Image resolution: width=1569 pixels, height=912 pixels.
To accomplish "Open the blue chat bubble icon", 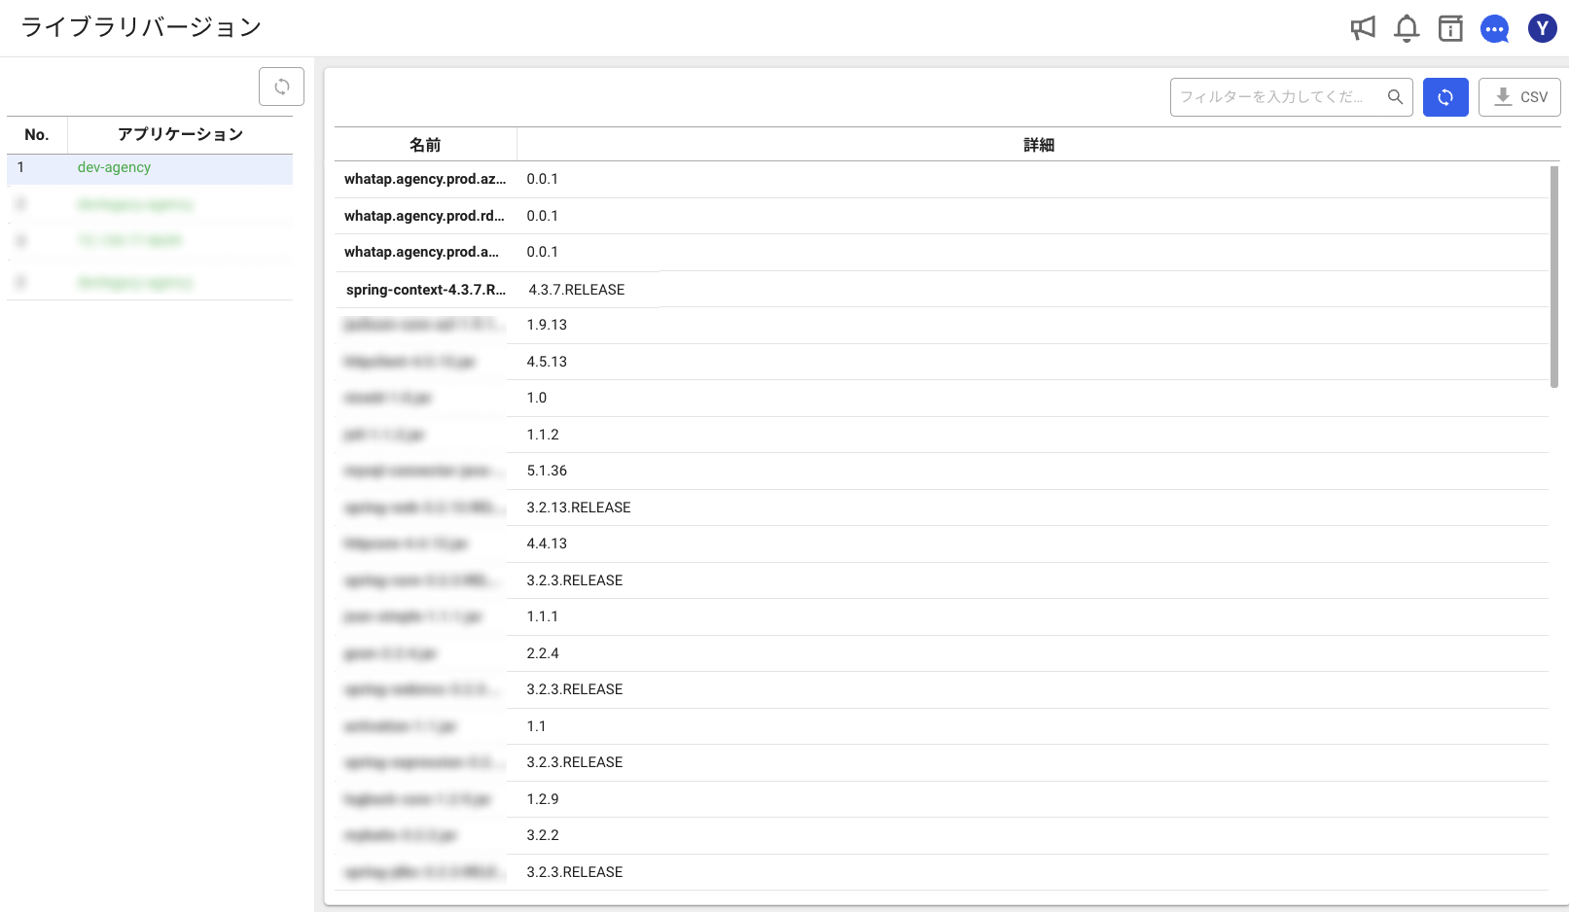I will [x=1495, y=29].
